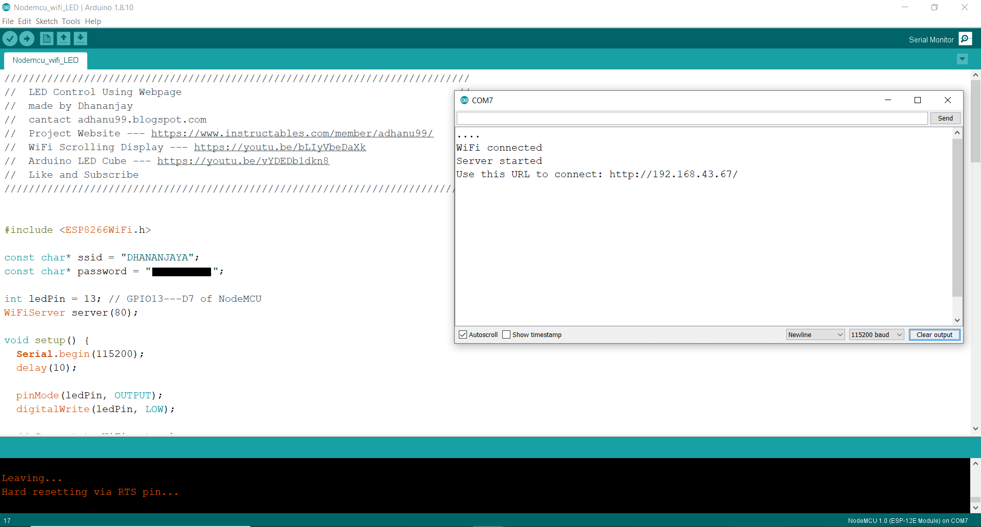Open the Serial Monitor magnifier icon
Screen dimensions: 981x527
coord(965,39)
